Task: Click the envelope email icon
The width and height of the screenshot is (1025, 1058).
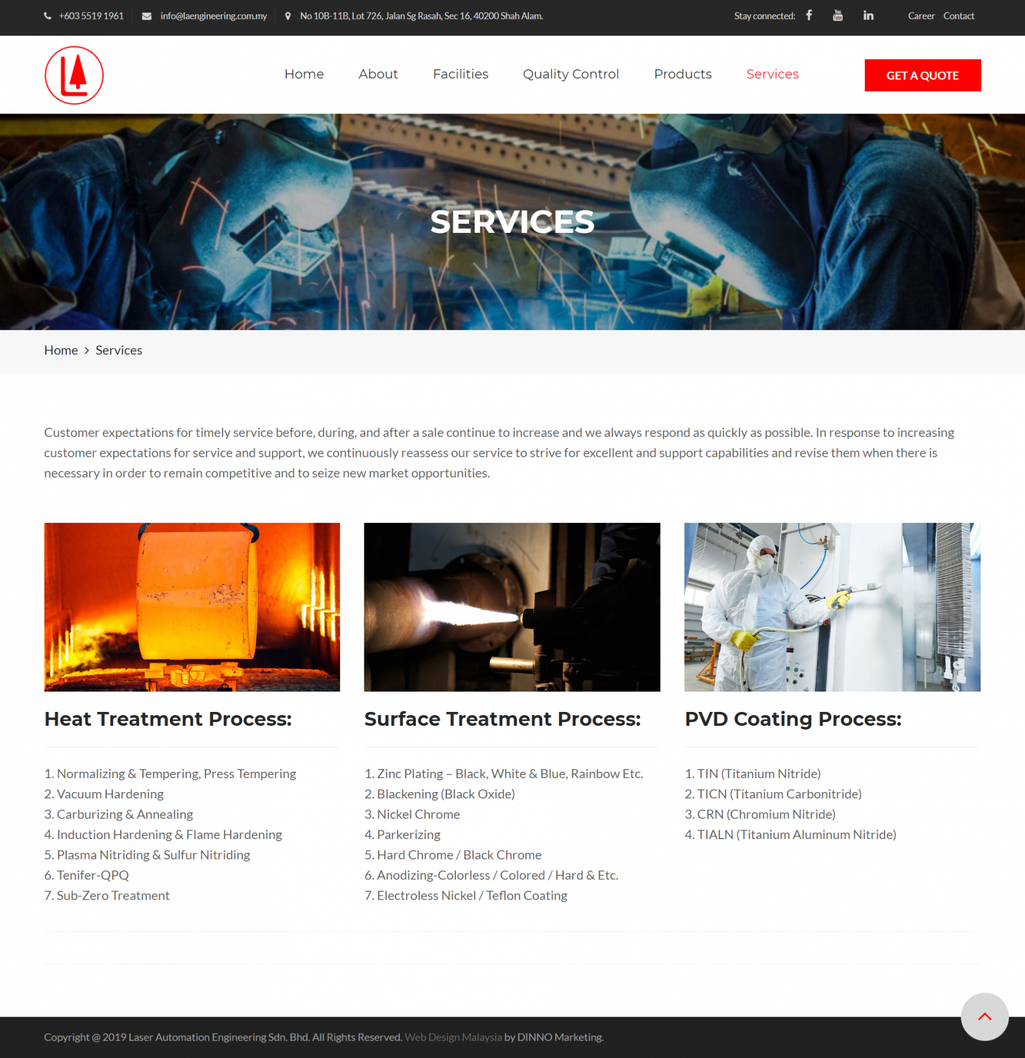Action: (147, 16)
